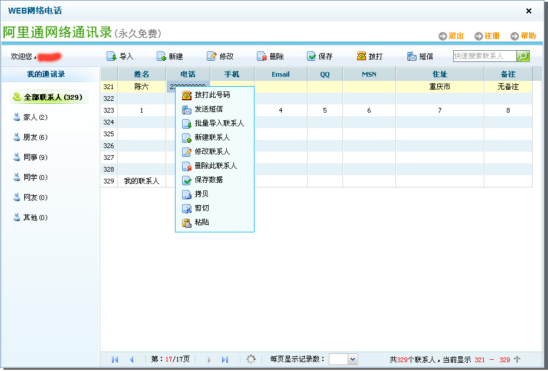548x371 pixels.
Task: Click the 快速搜索联系人 search field
Action: click(485, 56)
